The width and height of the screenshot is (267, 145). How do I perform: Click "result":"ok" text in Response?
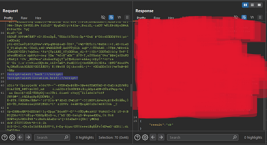tap(161, 125)
